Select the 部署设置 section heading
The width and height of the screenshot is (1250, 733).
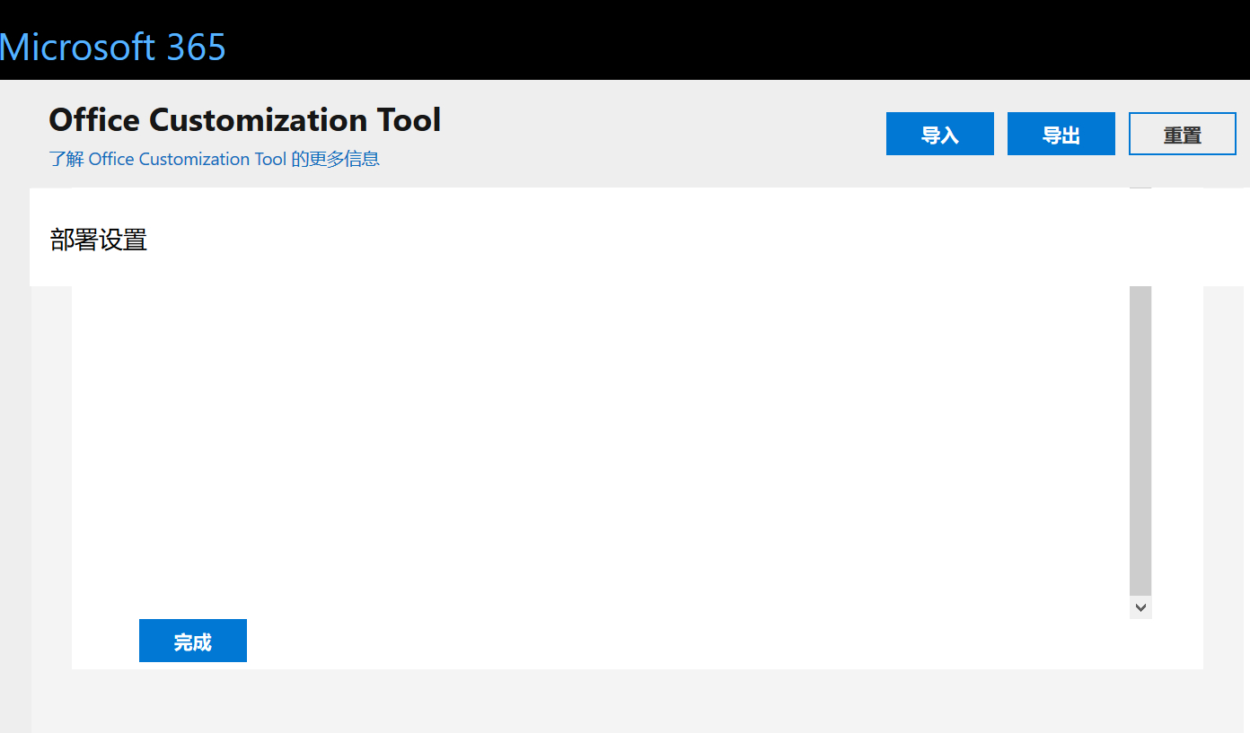(x=99, y=240)
